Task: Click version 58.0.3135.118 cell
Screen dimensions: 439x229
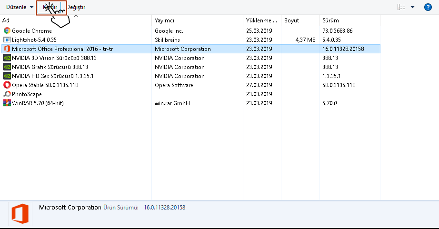Action: (x=339, y=85)
